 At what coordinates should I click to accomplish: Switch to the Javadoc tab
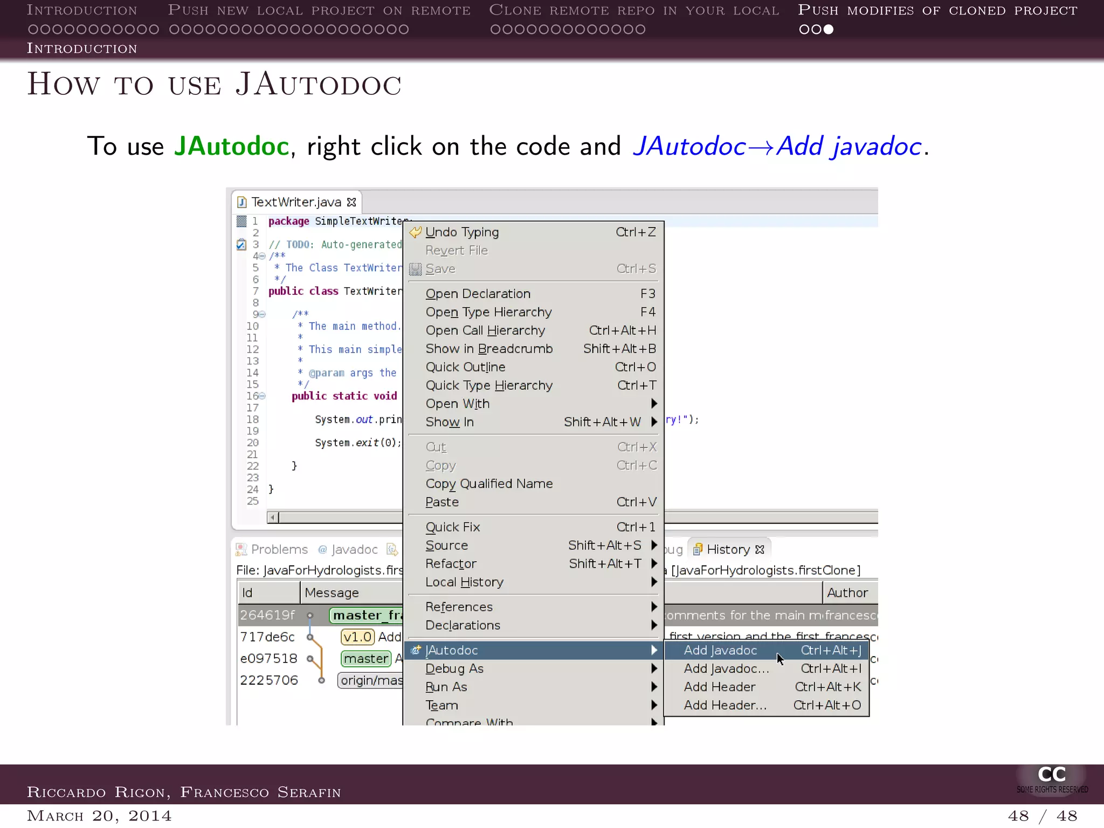coord(348,549)
